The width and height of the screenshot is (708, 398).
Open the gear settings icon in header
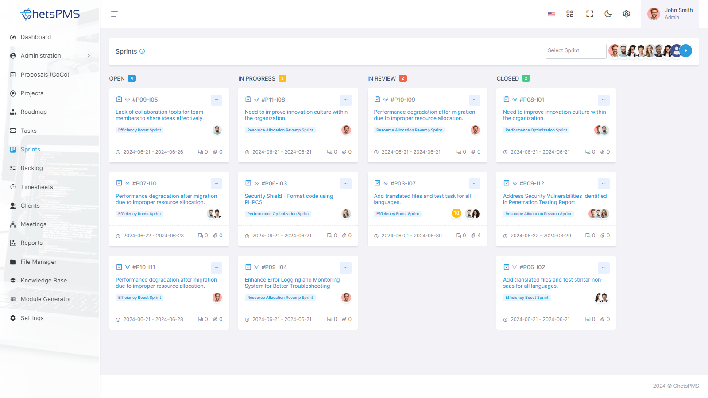point(626,14)
